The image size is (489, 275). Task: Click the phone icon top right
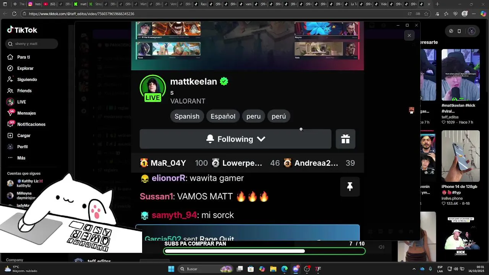tap(459, 31)
